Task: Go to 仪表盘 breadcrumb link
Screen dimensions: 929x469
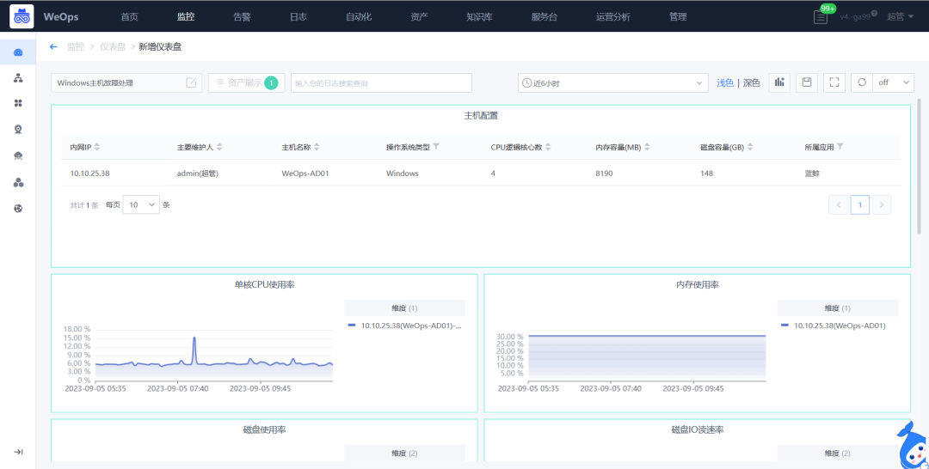Action: (113, 46)
